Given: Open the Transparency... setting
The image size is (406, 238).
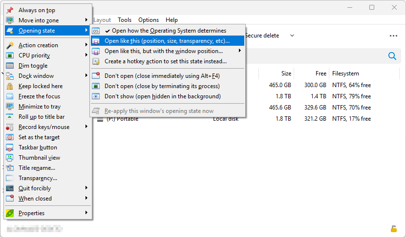Looking at the screenshot, I should click(x=38, y=178).
